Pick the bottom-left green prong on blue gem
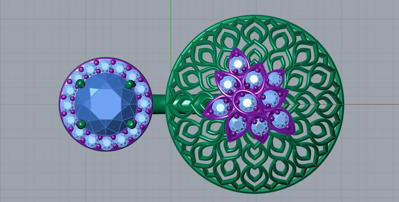This screenshot has width=399, height=202. click(82, 124)
